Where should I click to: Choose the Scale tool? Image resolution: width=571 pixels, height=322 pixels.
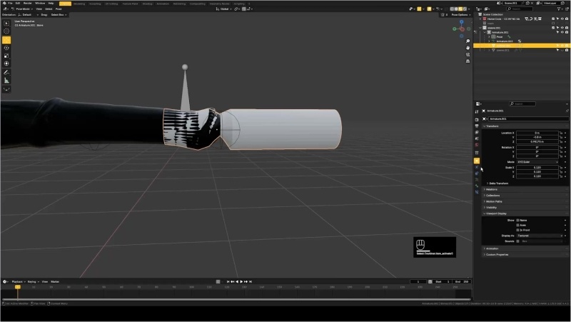(6, 56)
